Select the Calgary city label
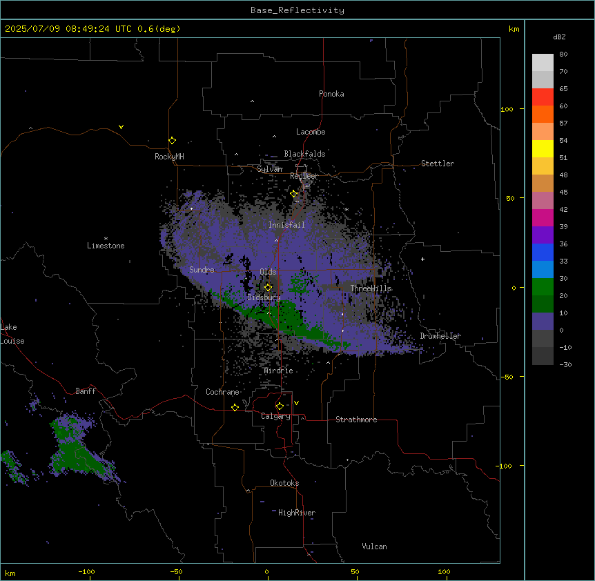This screenshot has width=595, height=581. coord(275,416)
